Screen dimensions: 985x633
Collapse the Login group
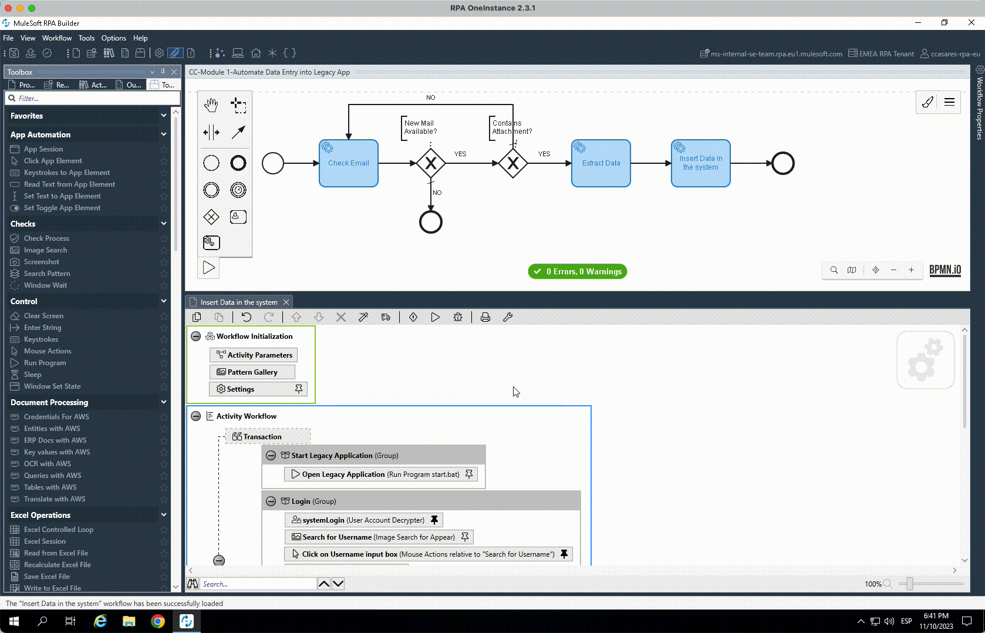point(271,501)
